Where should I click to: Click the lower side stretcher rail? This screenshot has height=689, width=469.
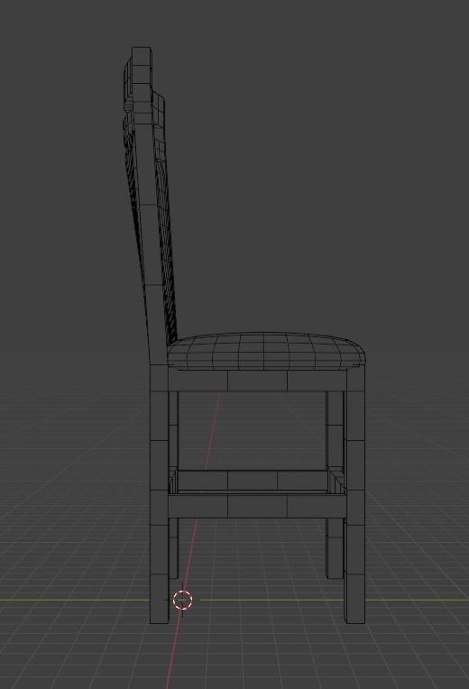pyautogui.click(x=257, y=505)
